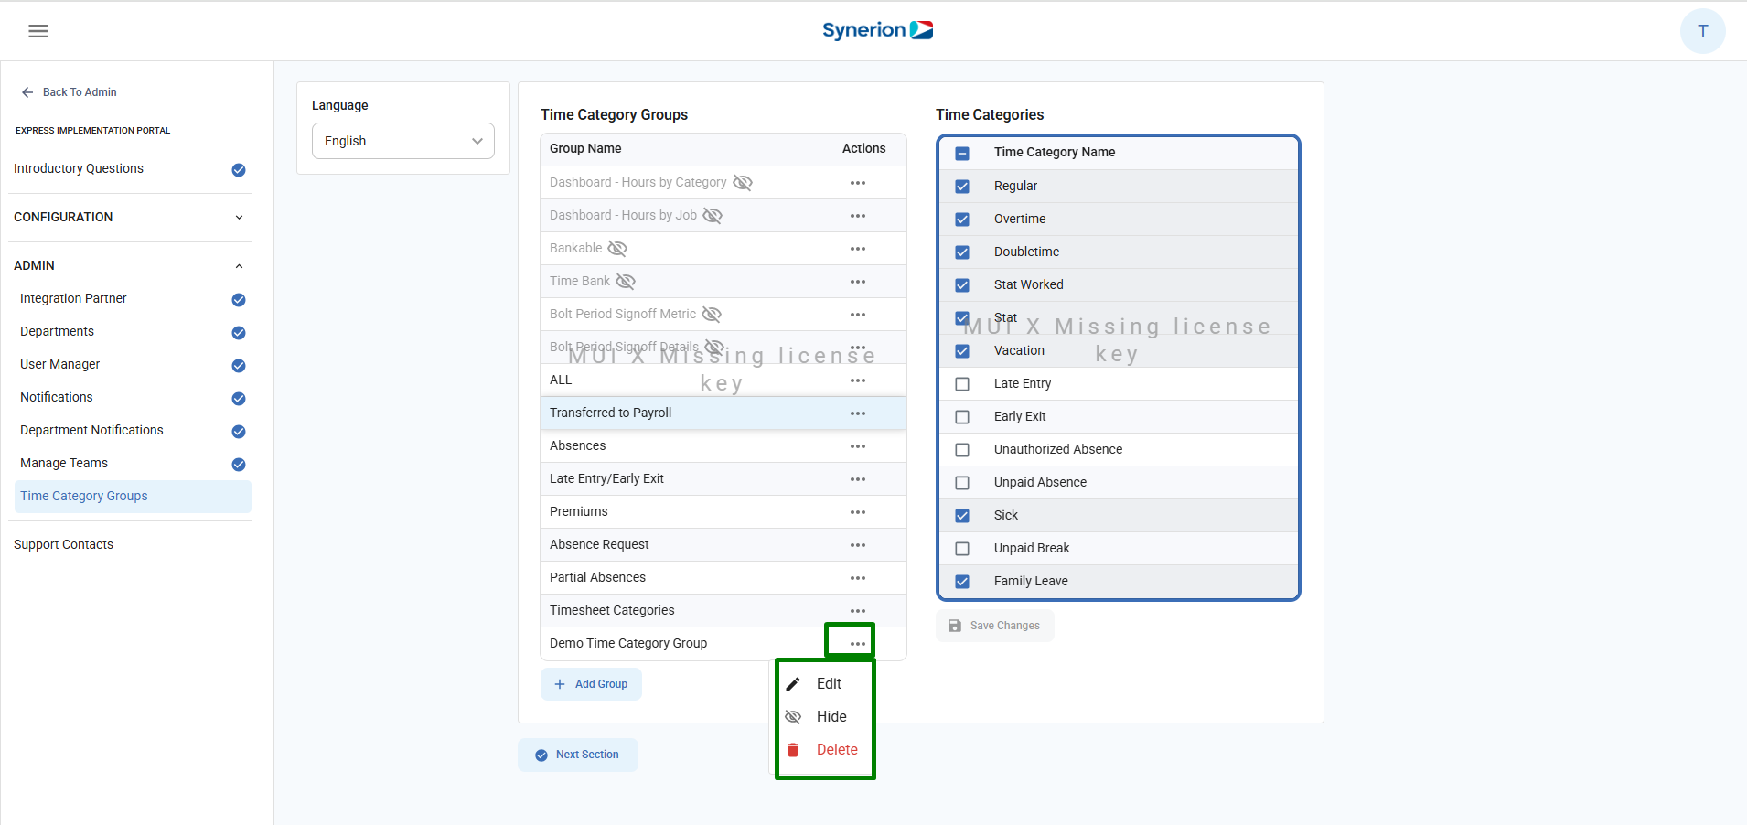The width and height of the screenshot is (1747, 825).
Task: Click the Vacation category row
Action: tap(1119, 351)
